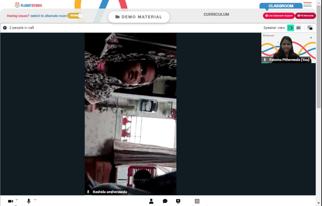322x206 pixels.
Task: Mute the microphone icon in bottom bar
Action: tap(29, 201)
